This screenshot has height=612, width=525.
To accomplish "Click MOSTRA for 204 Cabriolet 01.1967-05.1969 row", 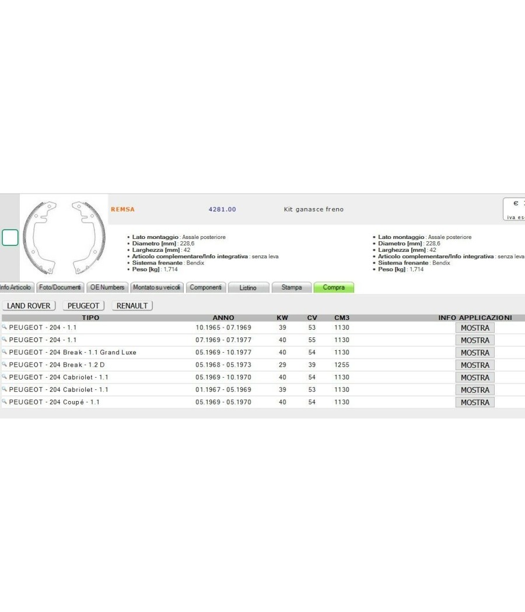I will (475, 390).
